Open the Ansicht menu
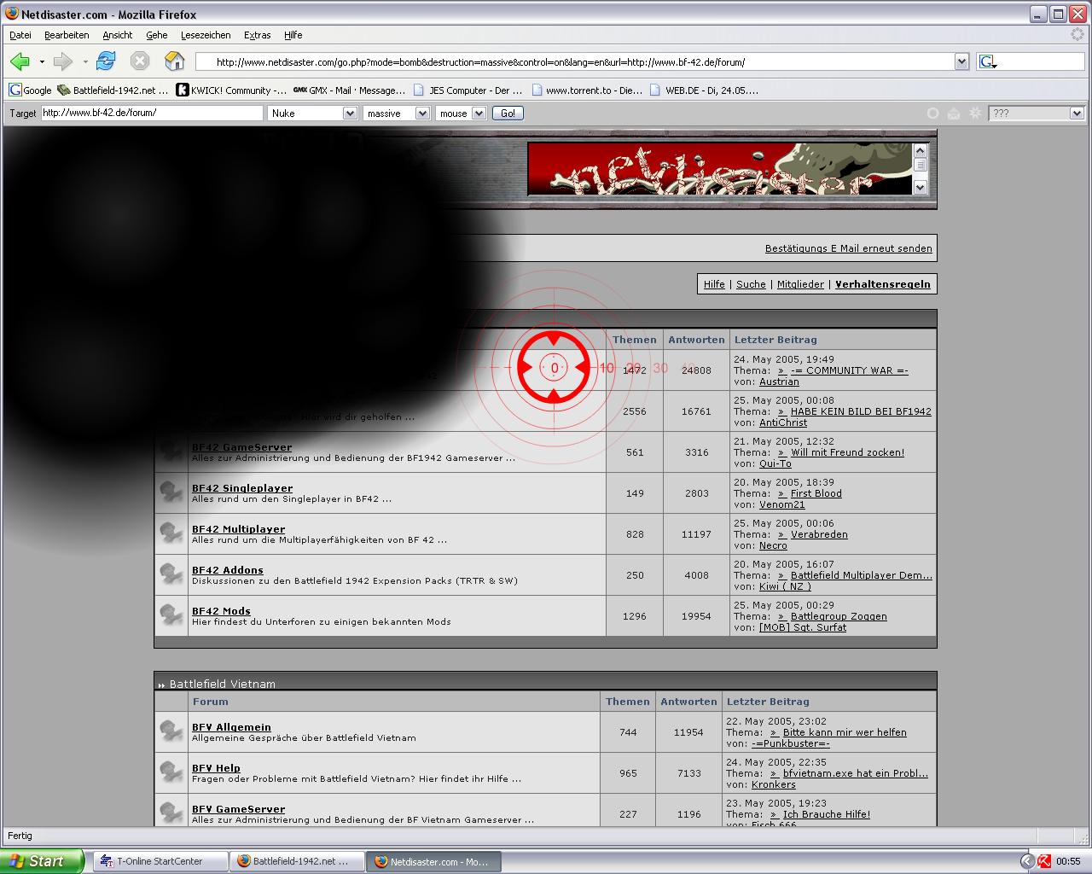 (118, 35)
